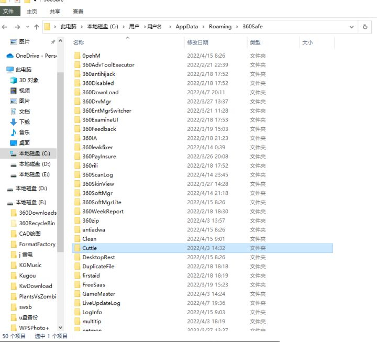The height and width of the screenshot is (342, 377).
Task: Select the 360DownLoad folder icon
Action: tap(77, 92)
